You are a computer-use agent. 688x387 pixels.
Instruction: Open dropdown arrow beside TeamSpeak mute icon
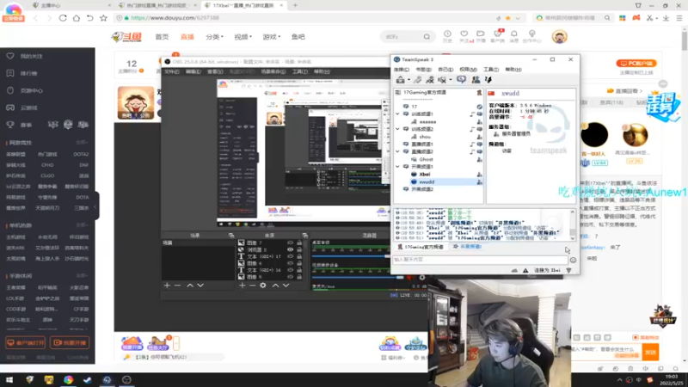click(450, 80)
